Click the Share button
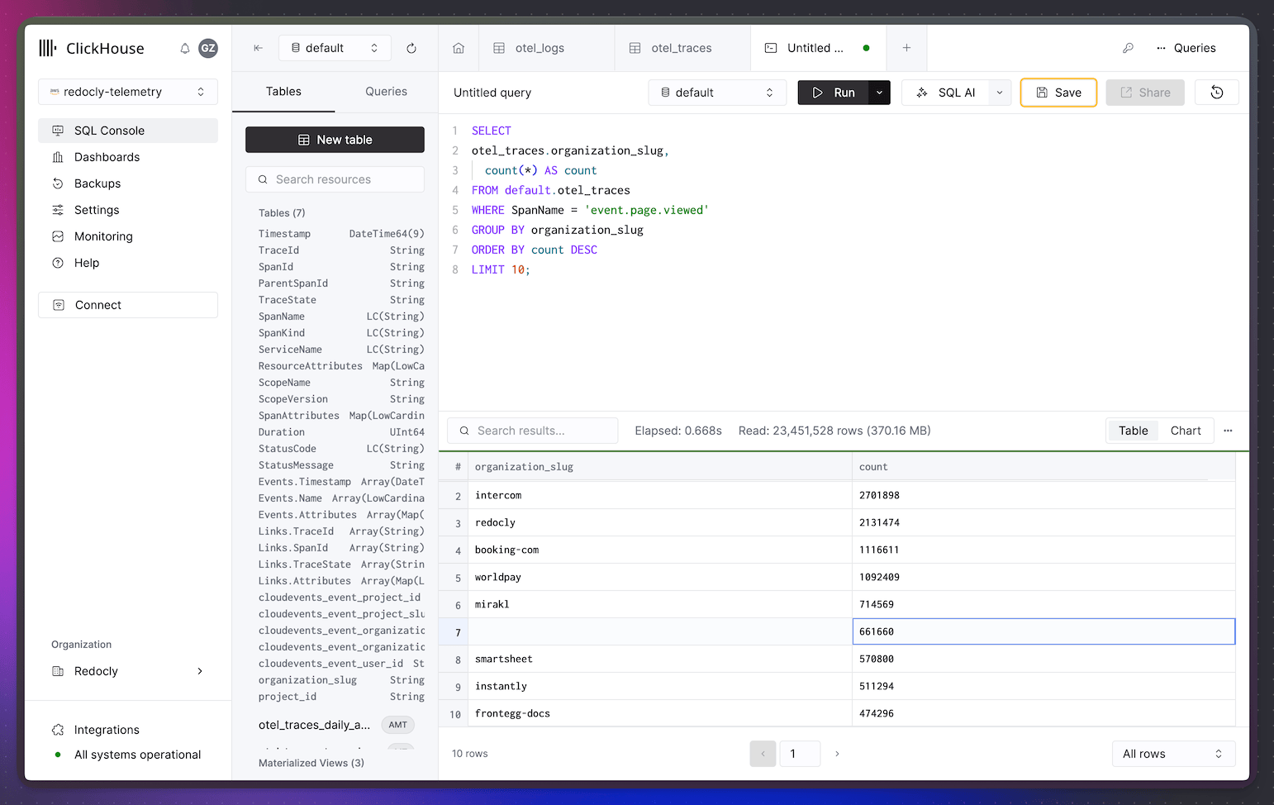Viewport: 1274px width, 805px height. click(x=1145, y=93)
